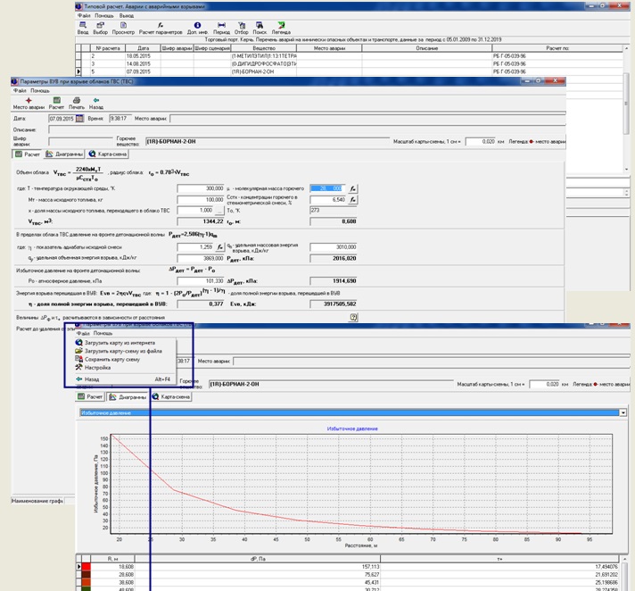Open Расчет параметров fx tool
This screenshot has height=591, width=635.
coord(160,27)
